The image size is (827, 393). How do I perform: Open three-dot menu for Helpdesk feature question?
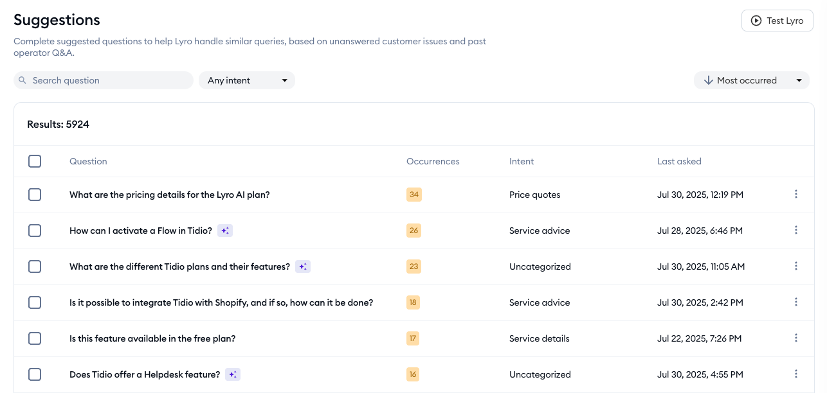pyautogui.click(x=795, y=374)
